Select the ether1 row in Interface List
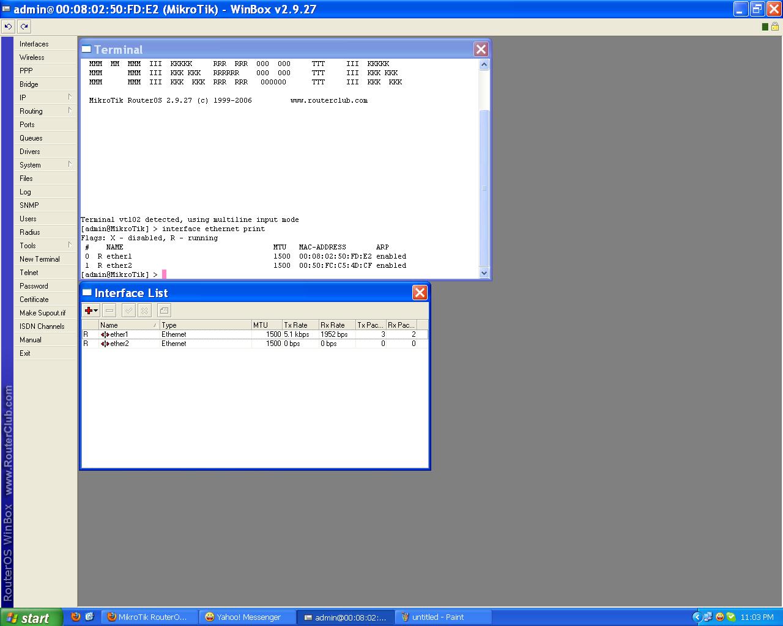Image resolution: width=783 pixels, height=626 pixels. click(x=254, y=334)
